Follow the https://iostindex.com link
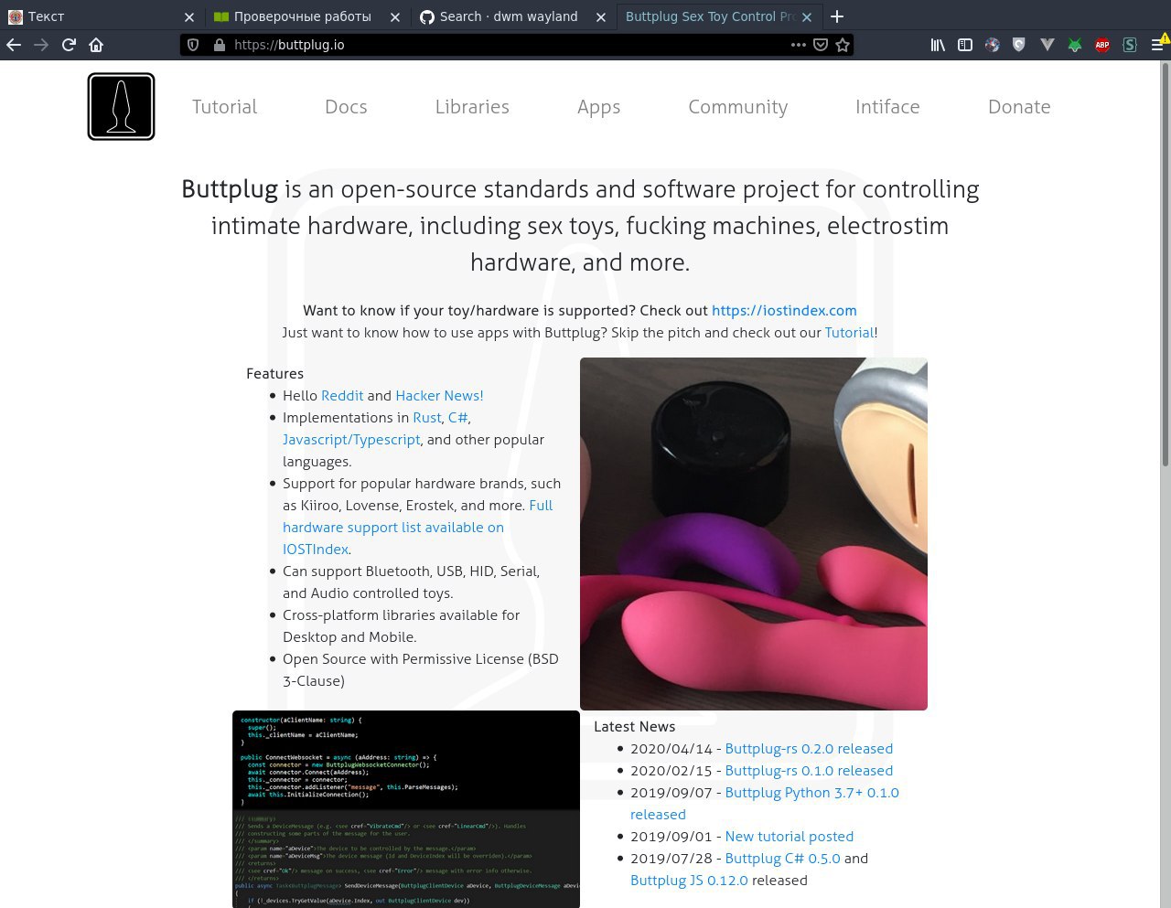Image resolution: width=1171 pixels, height=908 pixels. [784, 311]
